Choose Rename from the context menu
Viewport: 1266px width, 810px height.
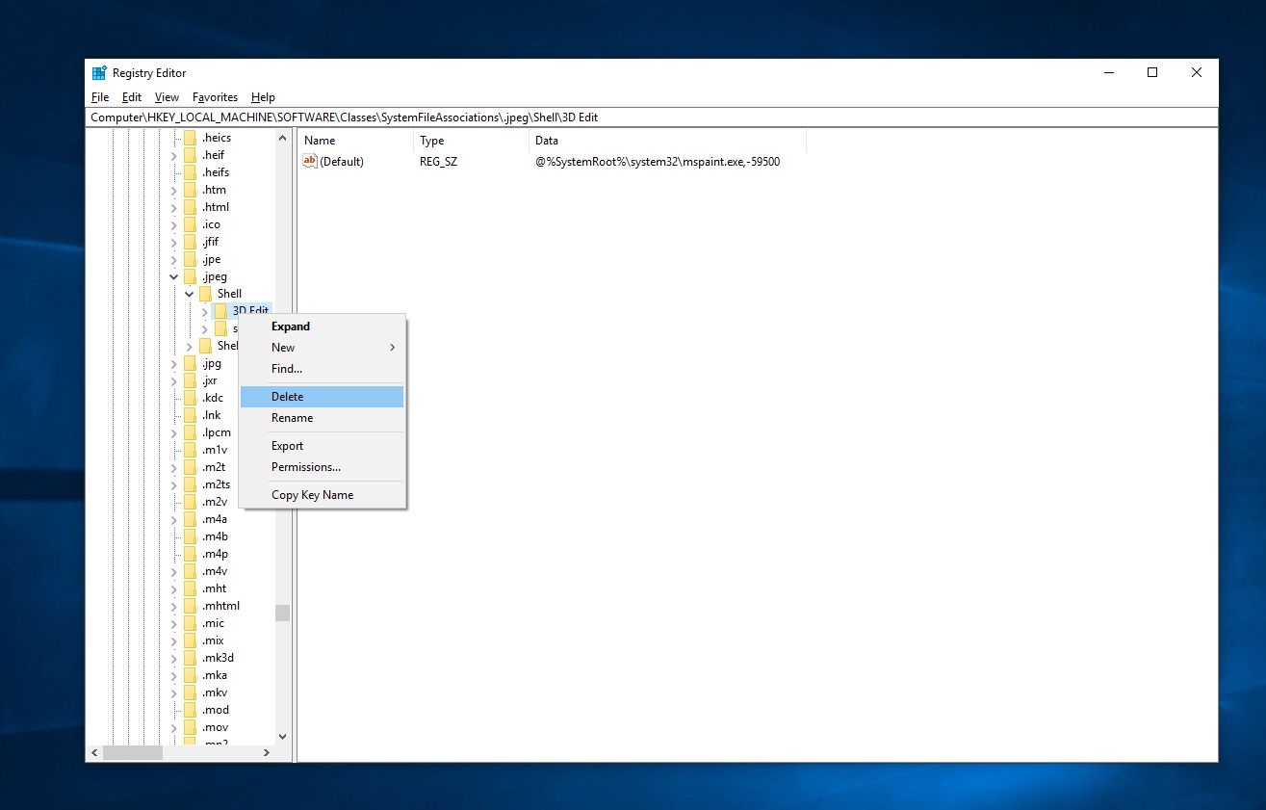pyautogui.click(x=322, y=418)
